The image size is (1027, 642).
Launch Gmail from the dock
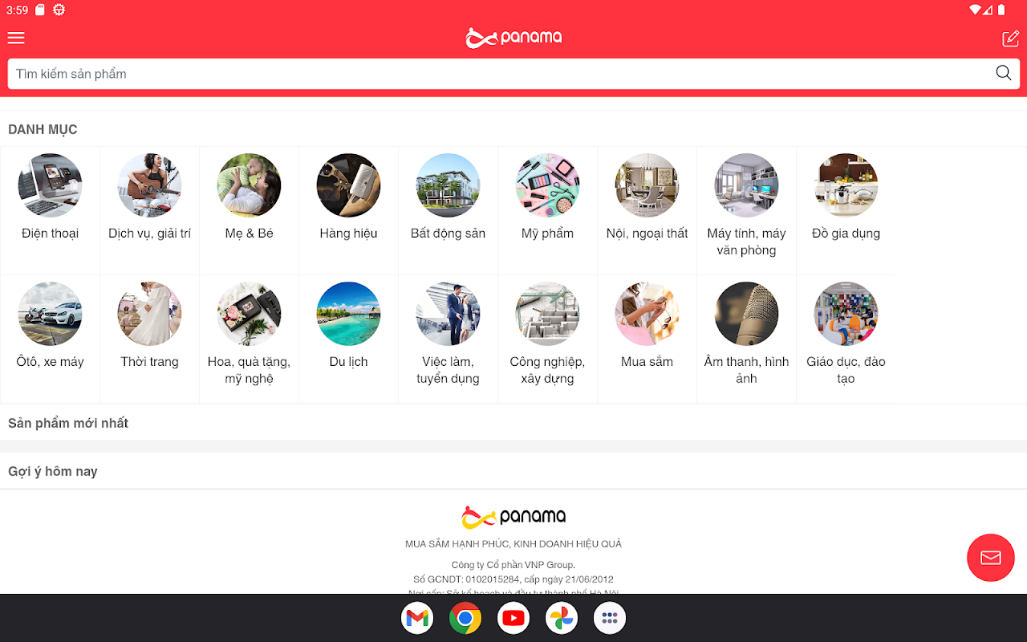point(417,618)
